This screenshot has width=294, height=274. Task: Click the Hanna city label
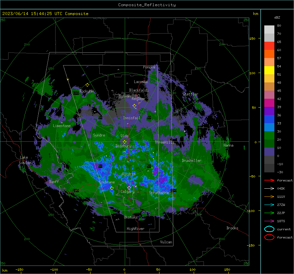point(228,145)
